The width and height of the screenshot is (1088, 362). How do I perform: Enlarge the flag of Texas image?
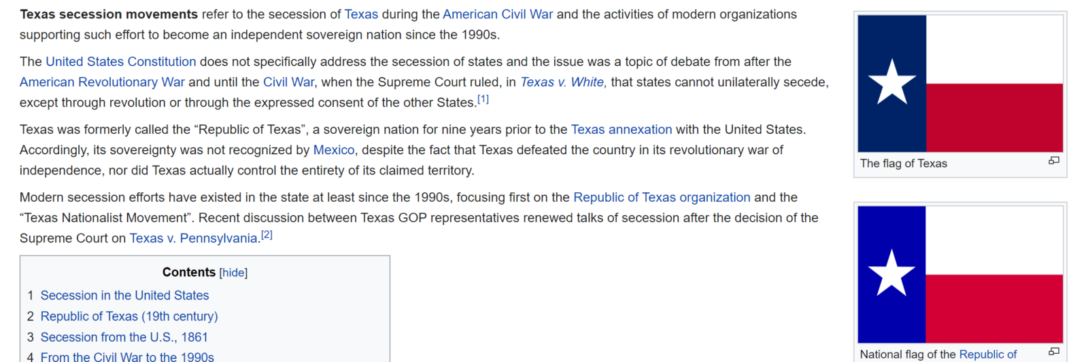[1054, 160]
